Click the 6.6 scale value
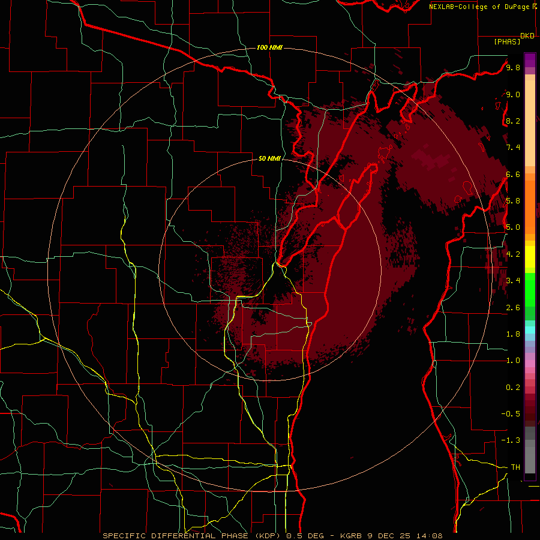 pos(513,174)
